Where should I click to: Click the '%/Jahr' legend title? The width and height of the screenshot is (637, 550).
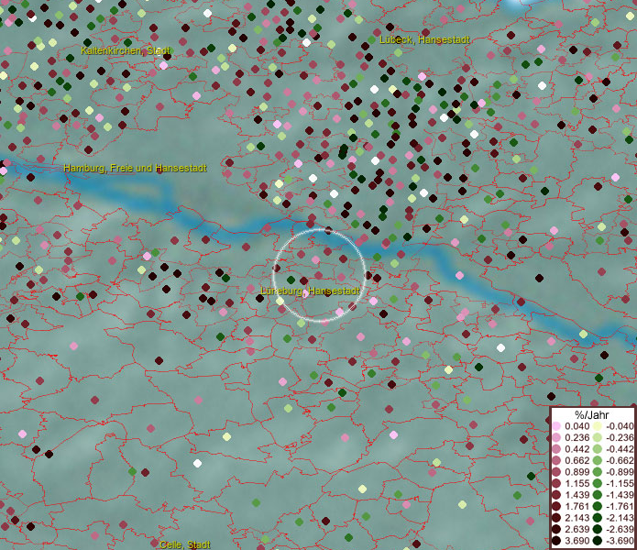tap(592, 414)
